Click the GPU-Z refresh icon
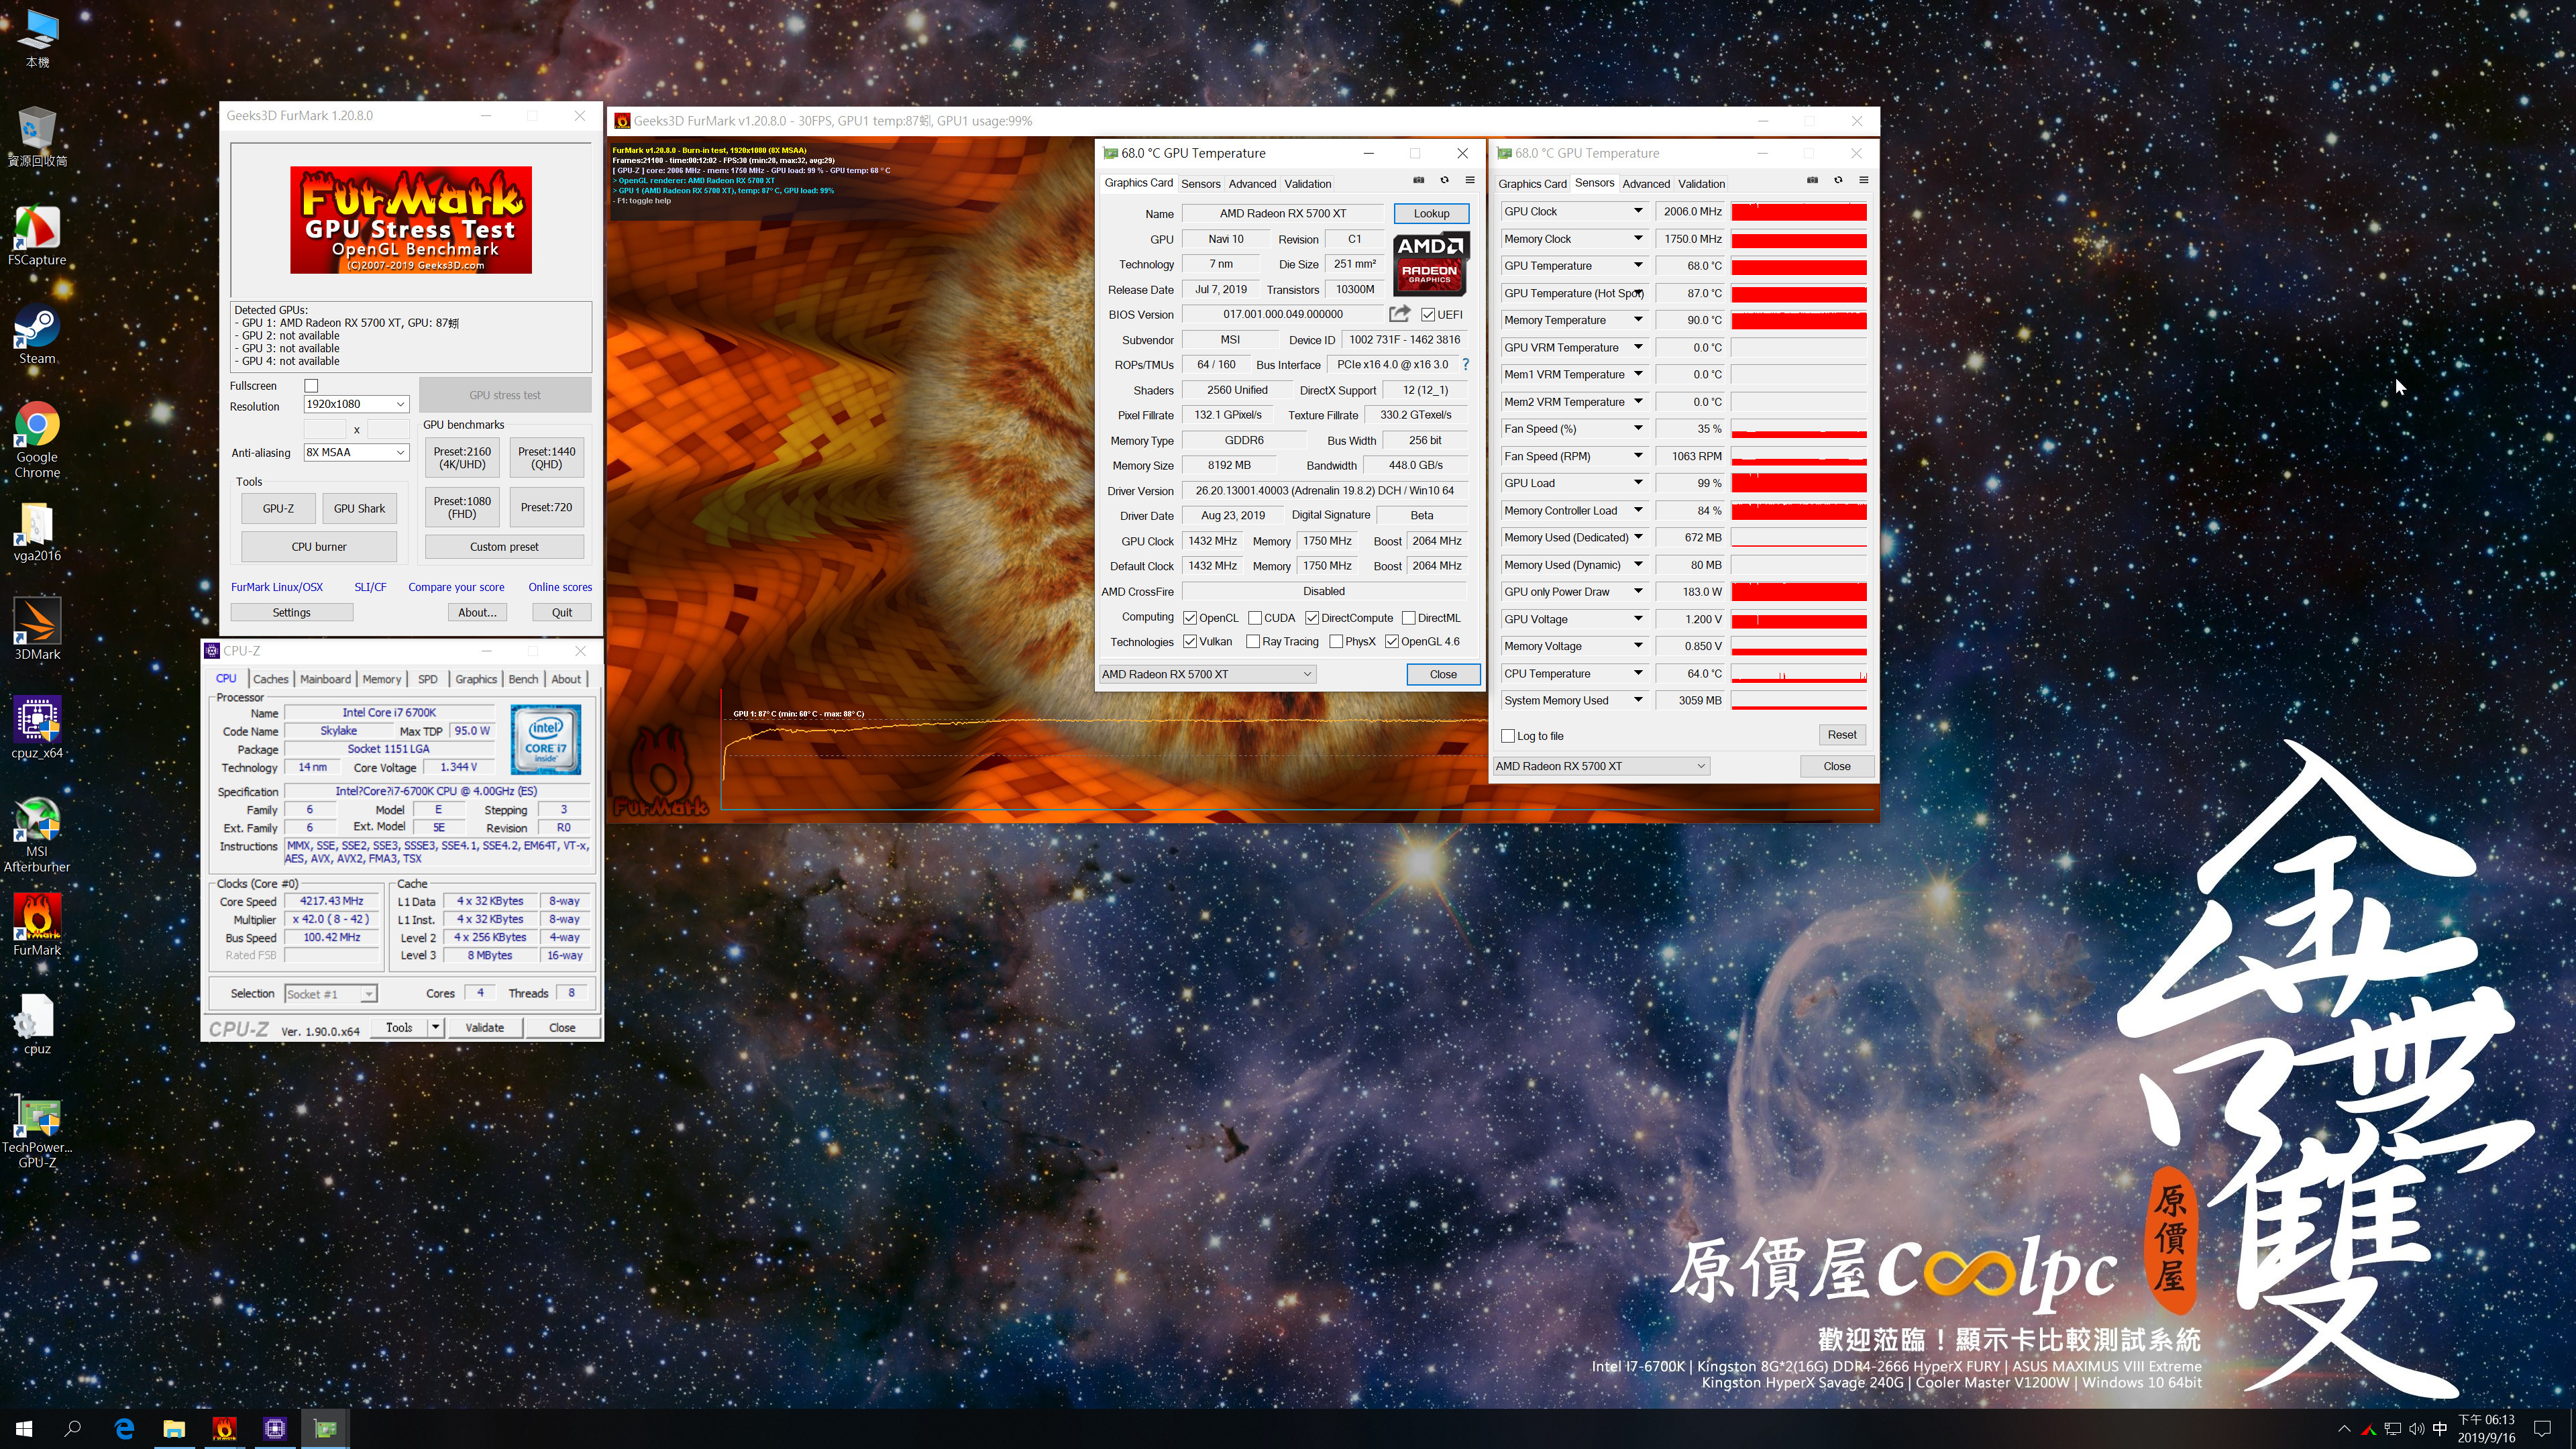Viewport: 2576px width, 1449px height. click(1444, 180)
